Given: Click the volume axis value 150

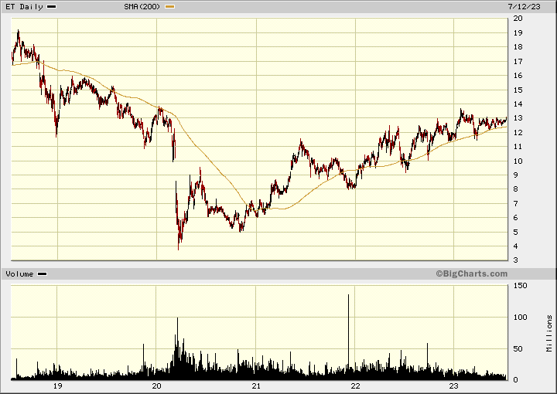Looking at the screenshot, I should [x=520, y=286].
